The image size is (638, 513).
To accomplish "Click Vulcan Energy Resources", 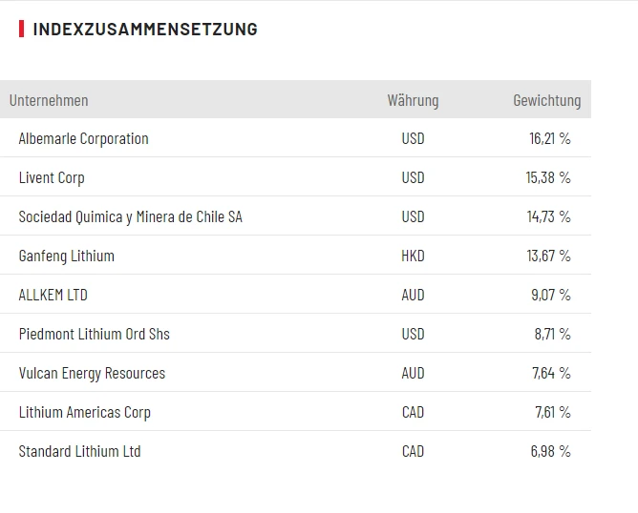I will (x=92, y=373).
